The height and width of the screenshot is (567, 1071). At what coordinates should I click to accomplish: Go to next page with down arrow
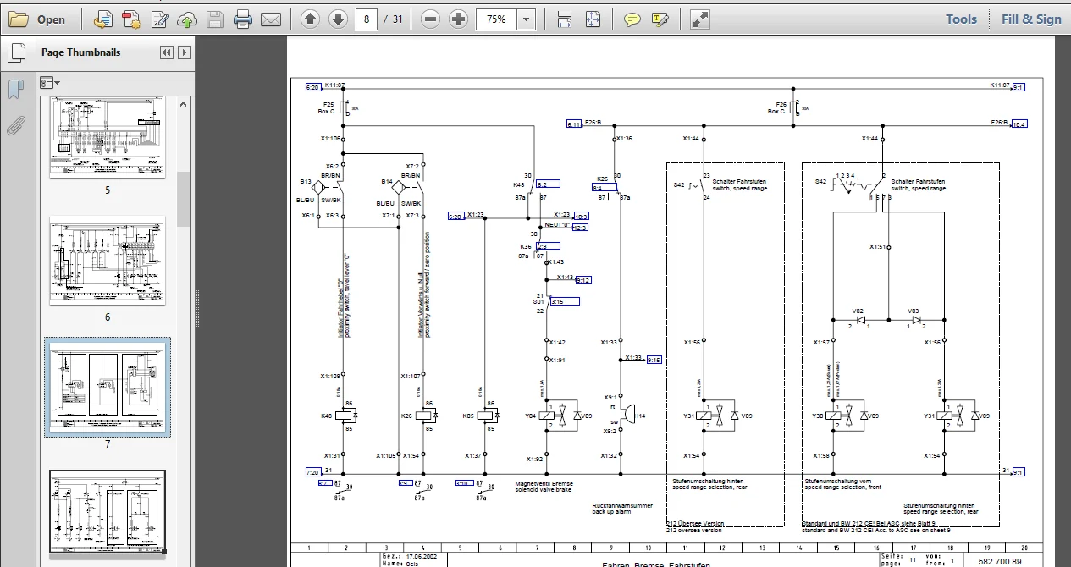click(x=337, y=19)
